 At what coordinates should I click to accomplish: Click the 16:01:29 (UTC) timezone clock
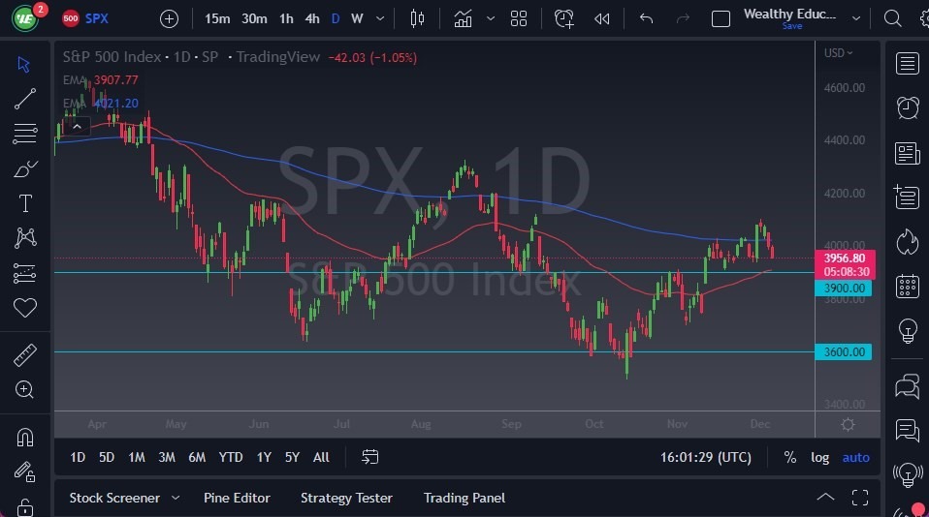(706, 457)
